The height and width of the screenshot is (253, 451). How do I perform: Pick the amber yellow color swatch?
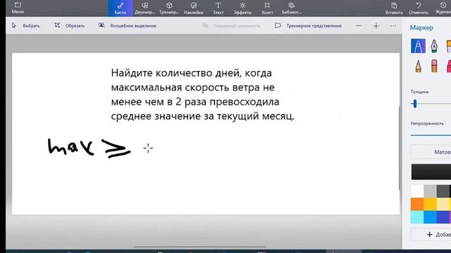coord(431,205)
